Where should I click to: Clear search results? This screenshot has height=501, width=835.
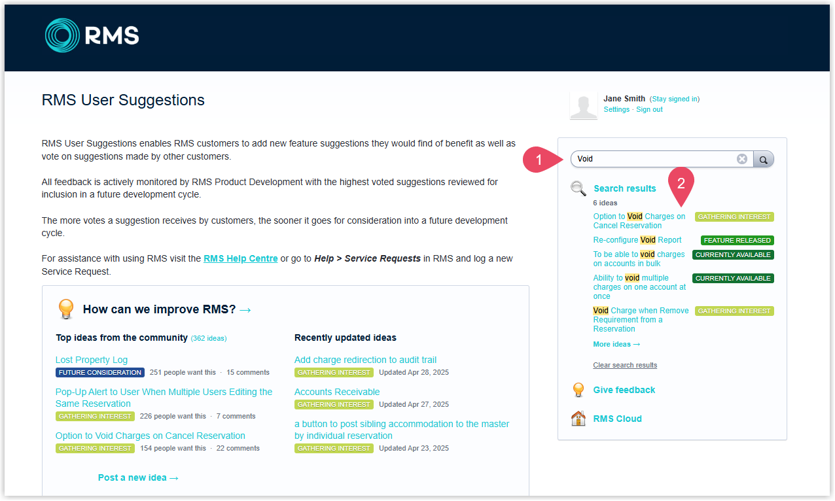coord(625,365)
